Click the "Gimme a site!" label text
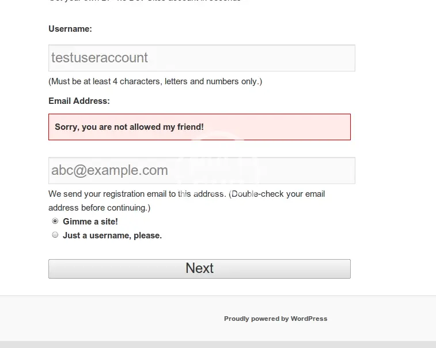This screenshot has height=348, width=436. pos(90,222)
